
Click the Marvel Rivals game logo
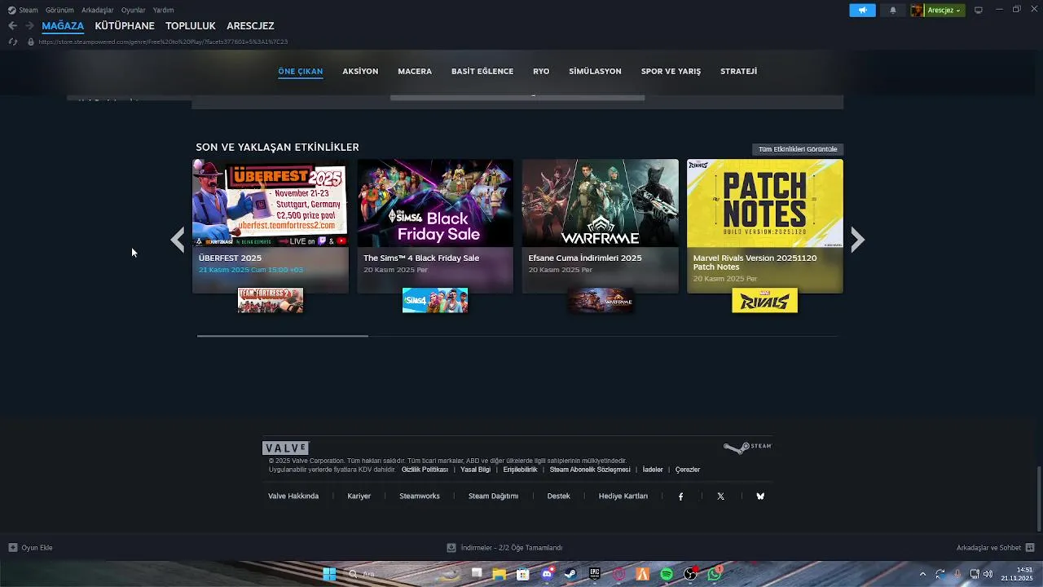(x=765, y=300)
